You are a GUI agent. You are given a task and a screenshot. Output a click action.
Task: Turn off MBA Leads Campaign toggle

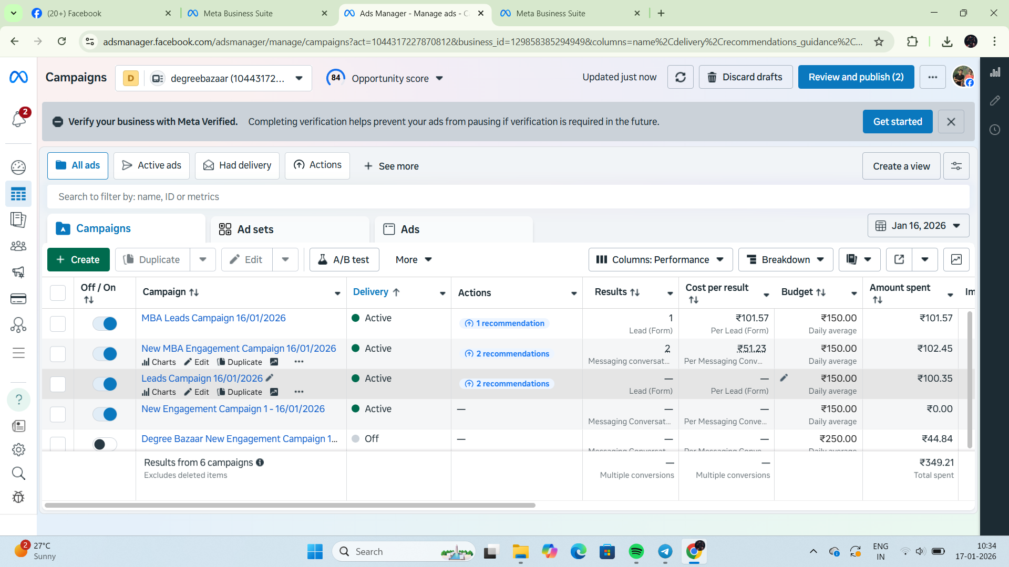pos(105,323)
